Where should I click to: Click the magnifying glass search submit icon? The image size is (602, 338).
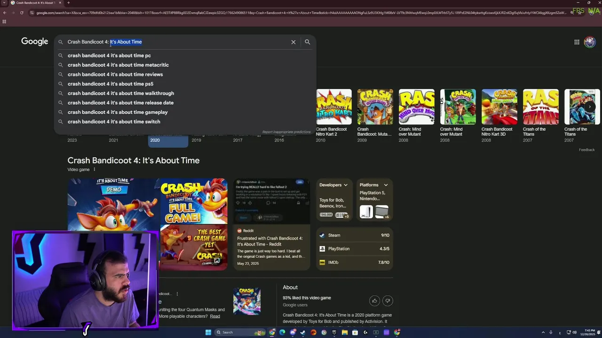(x=307, y=42)
